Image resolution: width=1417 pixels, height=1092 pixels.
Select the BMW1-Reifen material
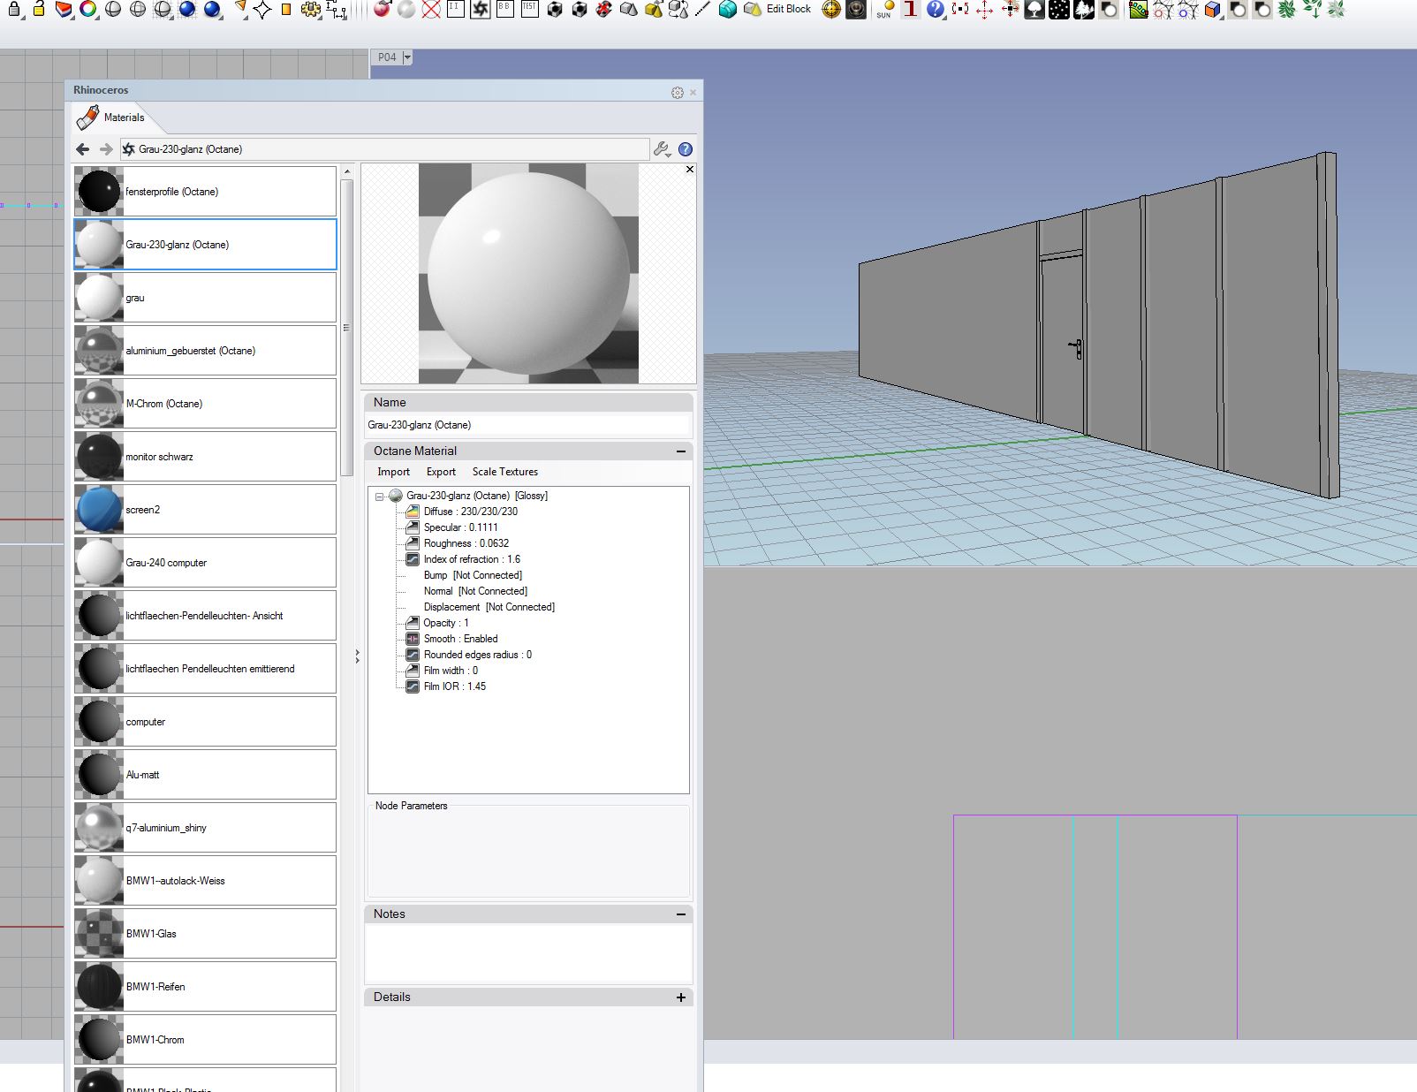[x=205, y=987]
